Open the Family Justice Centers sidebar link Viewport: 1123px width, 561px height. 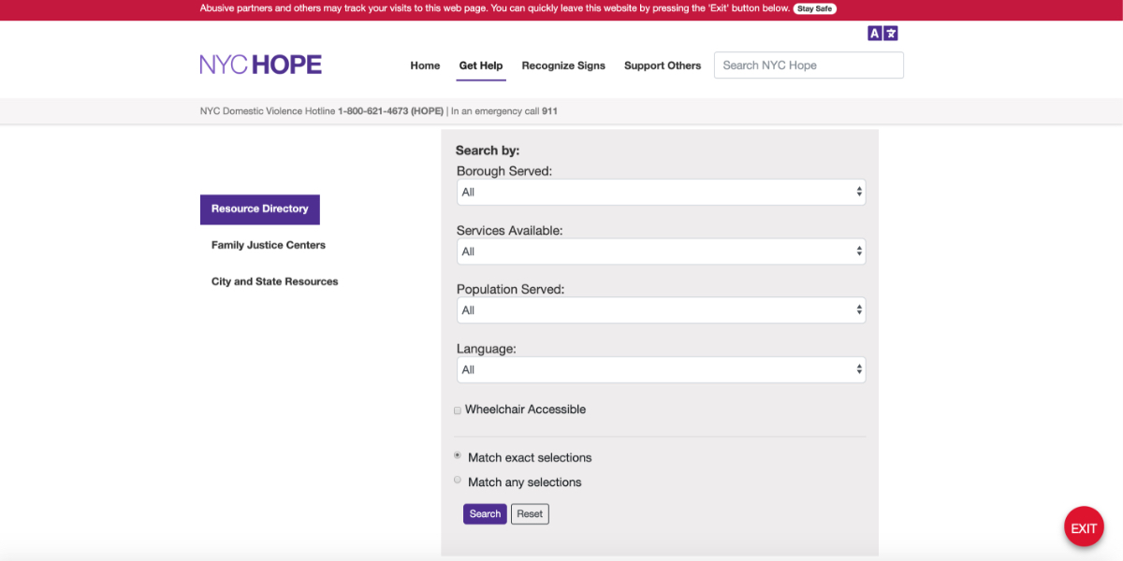268,245
